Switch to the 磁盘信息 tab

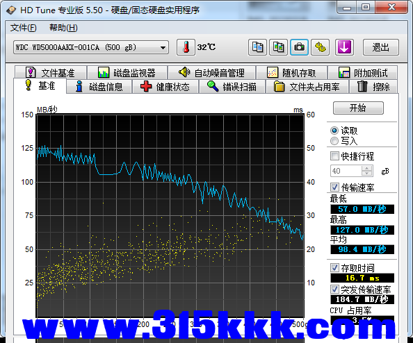tap(99, 87)
